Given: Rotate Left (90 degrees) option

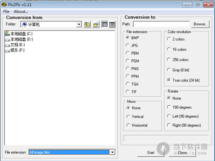Looking at the screenshot, I should [183, 116].
